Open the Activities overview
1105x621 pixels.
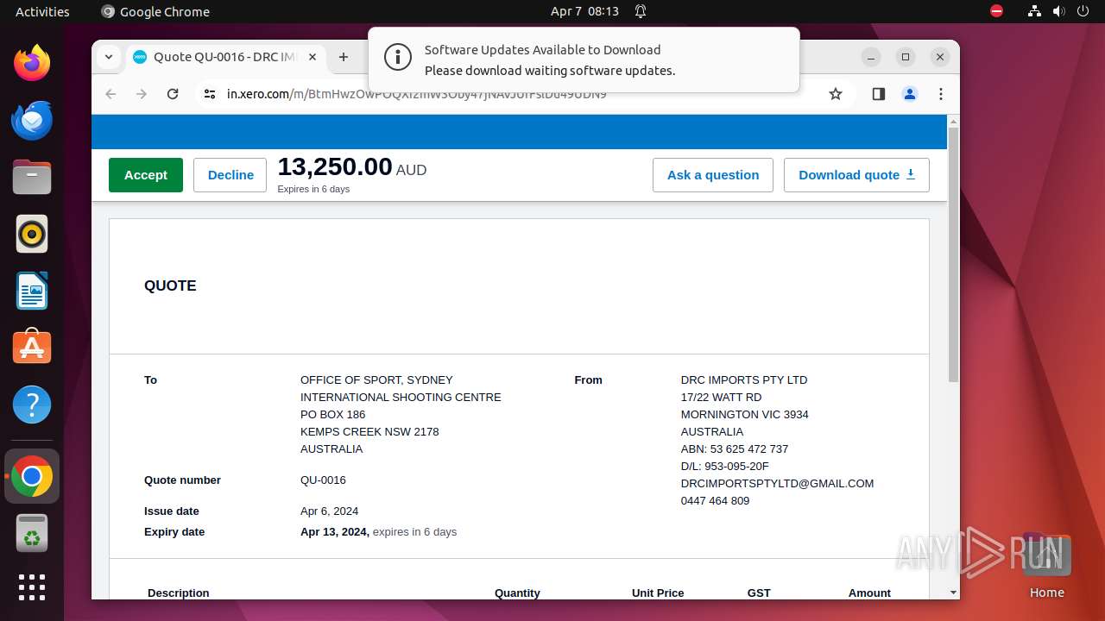(42, 11)
